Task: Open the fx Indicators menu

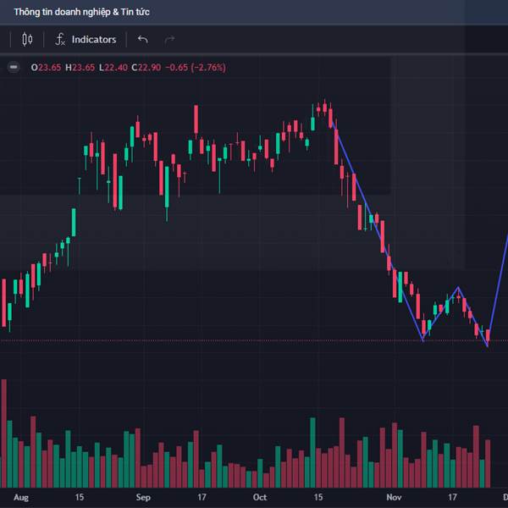Action: coord(86,39)
